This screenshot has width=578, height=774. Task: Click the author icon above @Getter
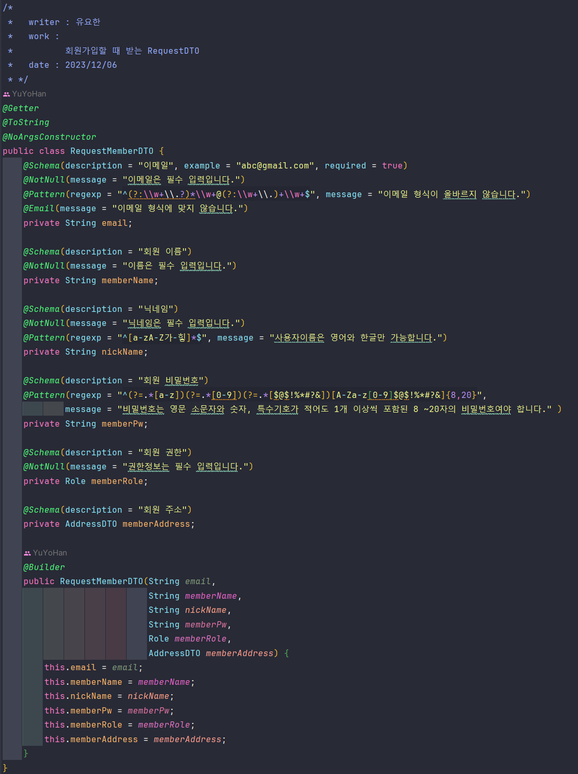[x=6, y=94]
